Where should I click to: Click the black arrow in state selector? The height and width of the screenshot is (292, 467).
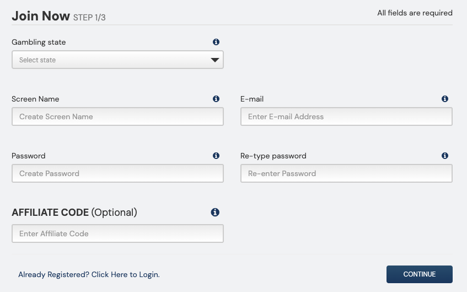click(214, 60)
